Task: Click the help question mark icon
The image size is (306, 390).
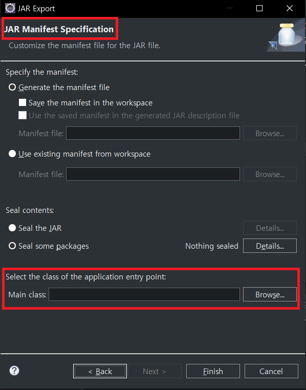Action: click(x=14, y=371)
